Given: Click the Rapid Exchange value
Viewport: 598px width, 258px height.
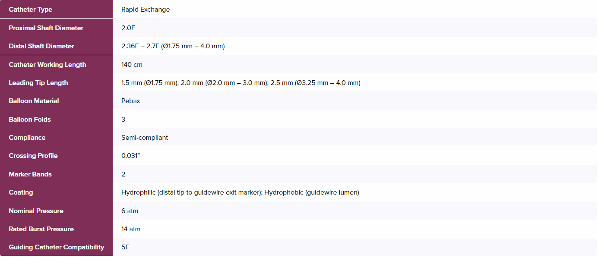Looking at the screenshot, I should (x=146, y=9).
